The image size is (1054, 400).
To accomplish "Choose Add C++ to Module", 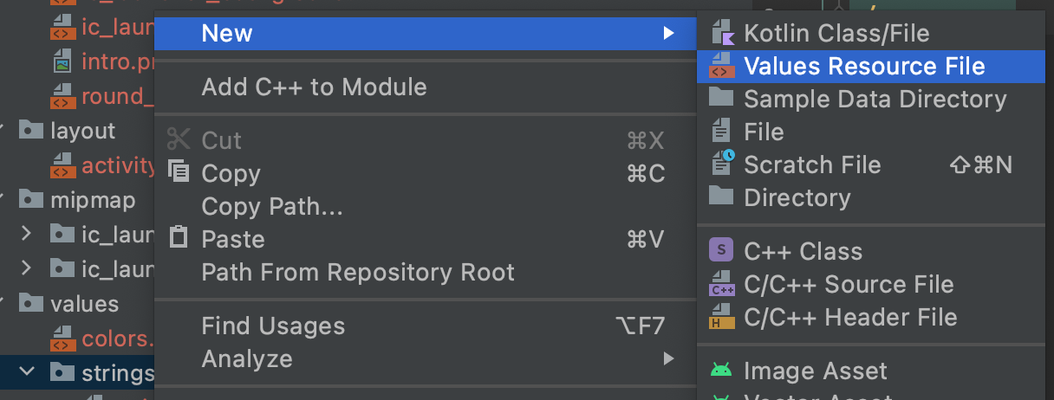I will click(x=314, y=87).
